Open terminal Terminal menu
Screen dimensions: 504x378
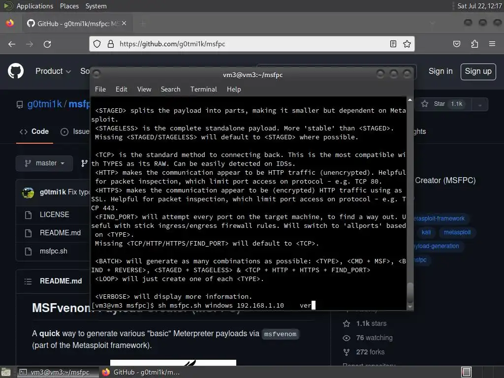click(204, 90)
